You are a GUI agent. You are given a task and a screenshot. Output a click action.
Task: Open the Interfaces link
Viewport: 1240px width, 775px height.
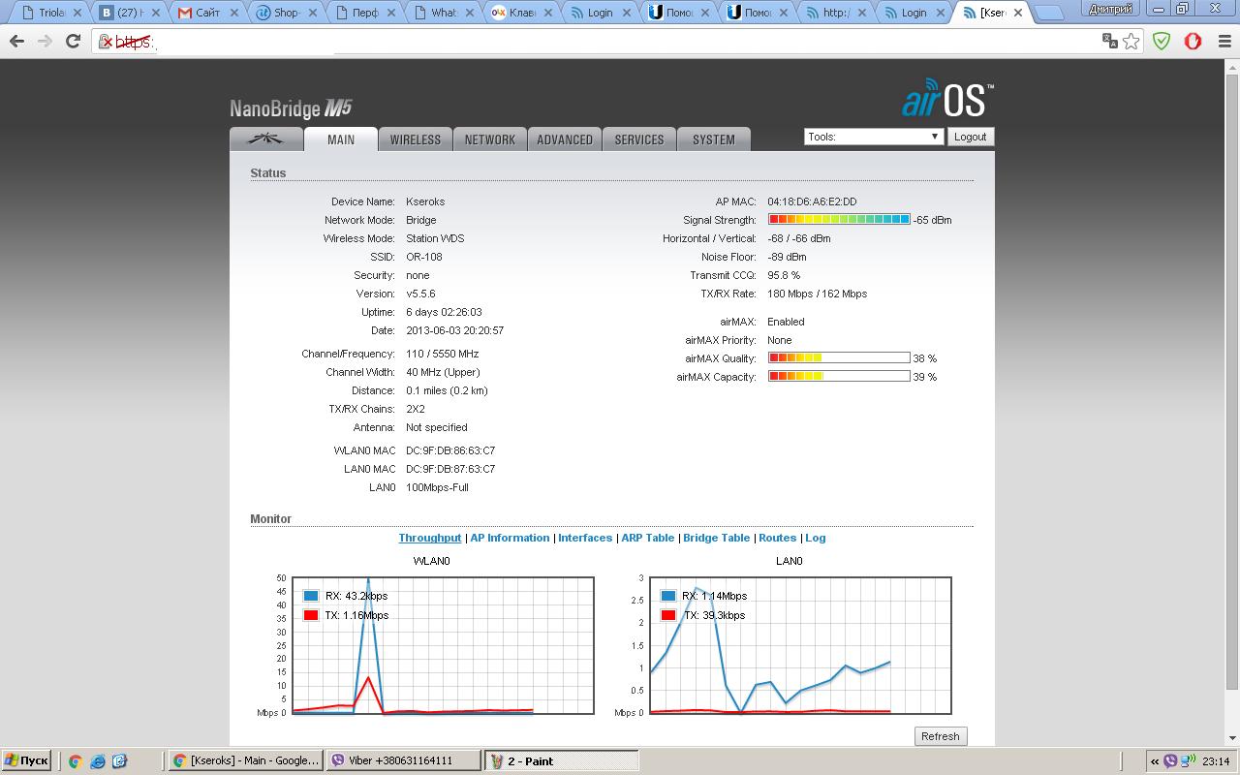(x=585, y=538)
